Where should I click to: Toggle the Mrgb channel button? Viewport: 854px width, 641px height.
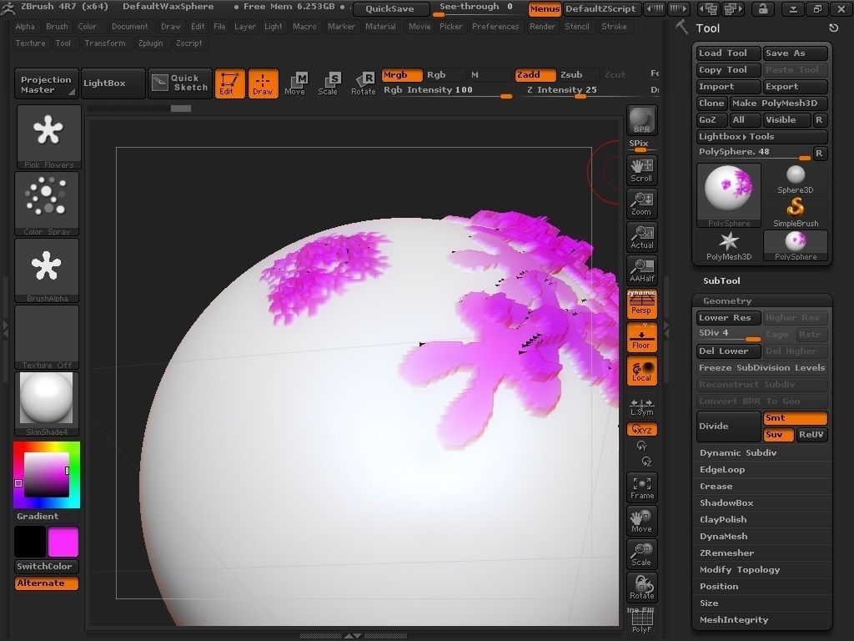pos(401,74)
